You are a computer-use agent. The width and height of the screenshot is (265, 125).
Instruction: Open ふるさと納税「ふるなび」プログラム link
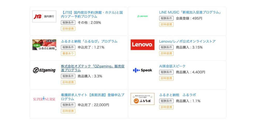coord(89,41)
